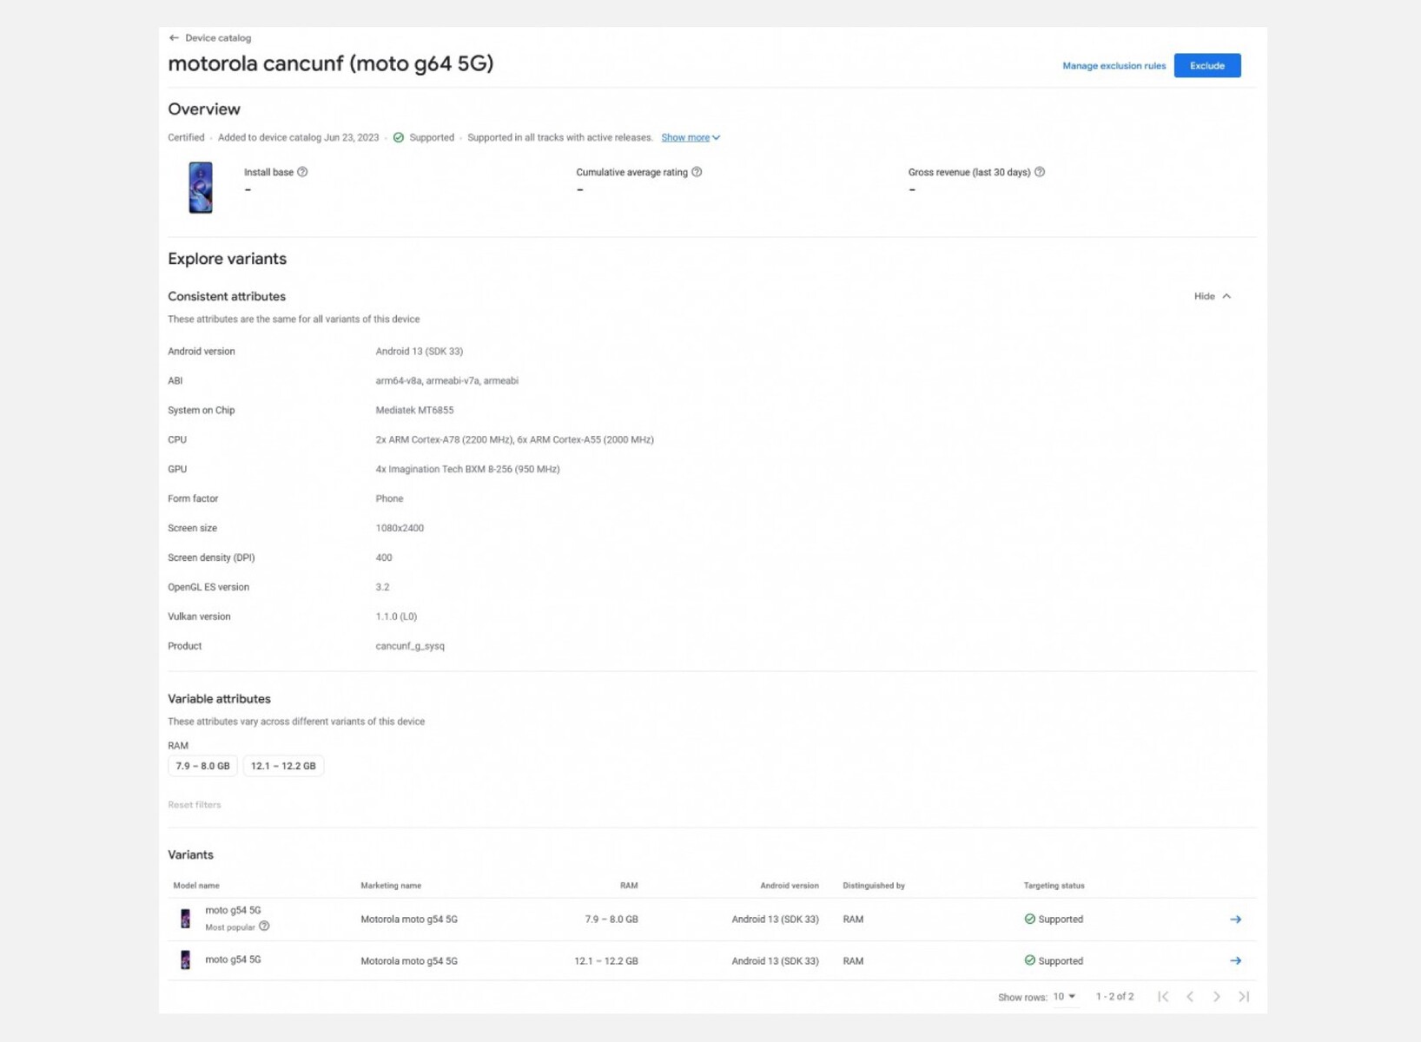1421x1042 pixels.
Task: Expand Show more in the Overview
Action: pyautogui.click(x=691, y=138)
